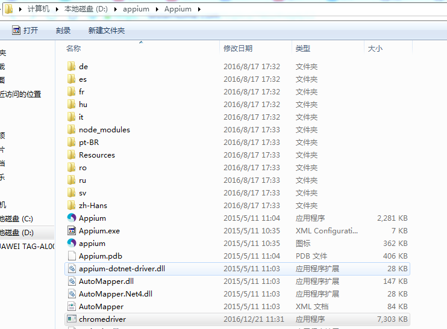Click the appium-dotnet-driver.dll file icon
The image size is (447, 329).
72,268
